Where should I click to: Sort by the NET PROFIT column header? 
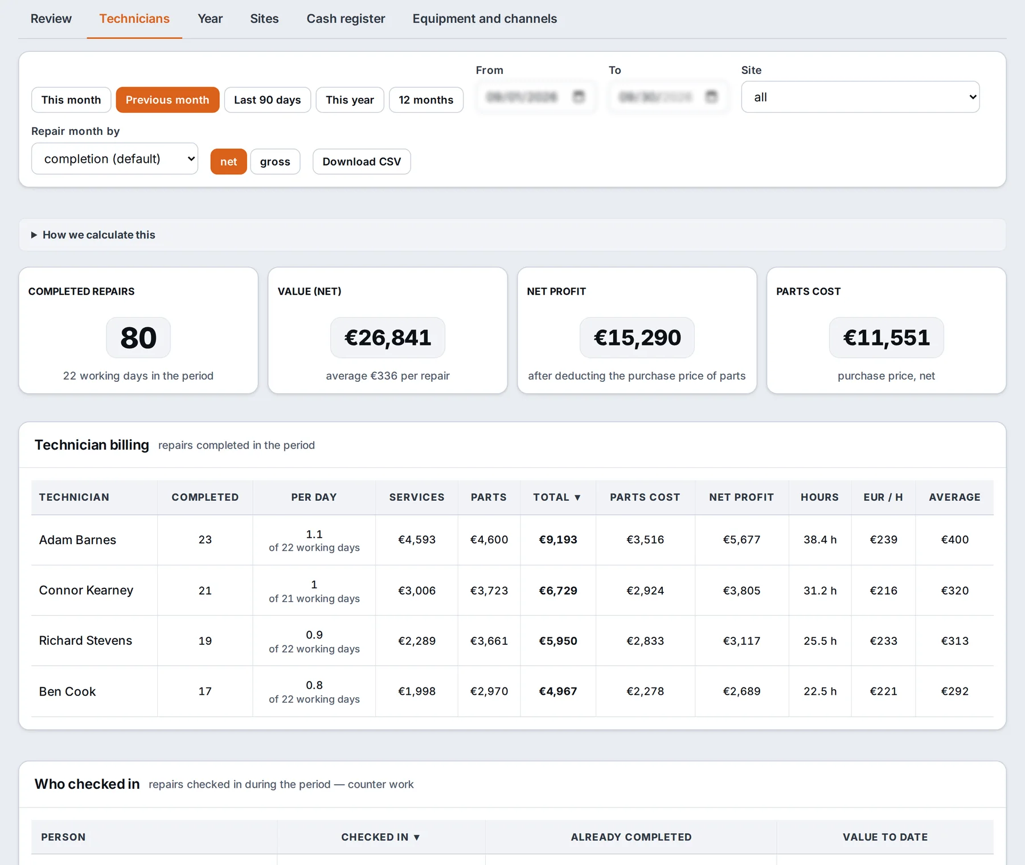click(741, 497)
